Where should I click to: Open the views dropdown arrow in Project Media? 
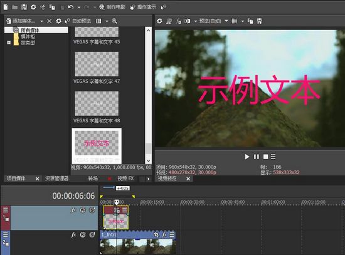click(x=107, y=21)
